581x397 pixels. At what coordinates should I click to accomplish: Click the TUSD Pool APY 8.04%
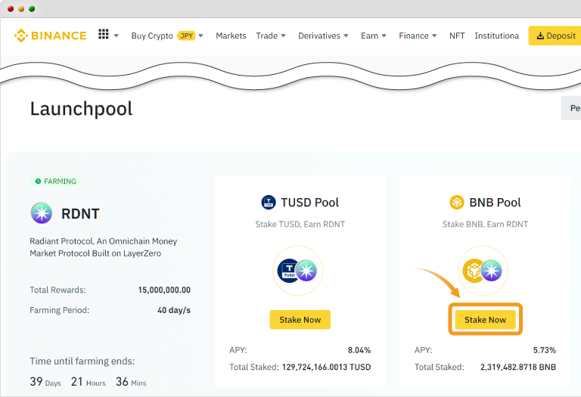point(359,350)
